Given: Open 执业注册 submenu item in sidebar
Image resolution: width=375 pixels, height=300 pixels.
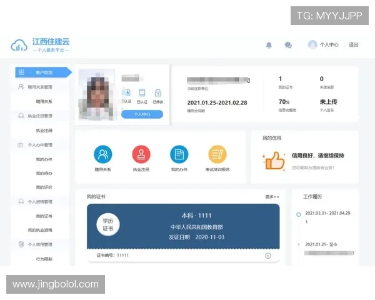Looking at the screenshot, I should pyautogui.click(x=44, y=131).
